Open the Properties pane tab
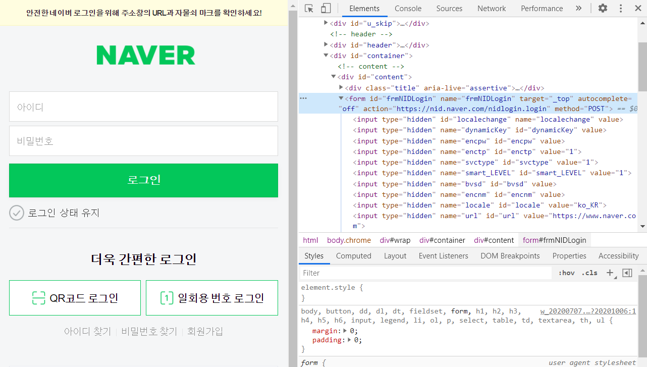Viewport: 647px width, 367px height. (569, 256)
